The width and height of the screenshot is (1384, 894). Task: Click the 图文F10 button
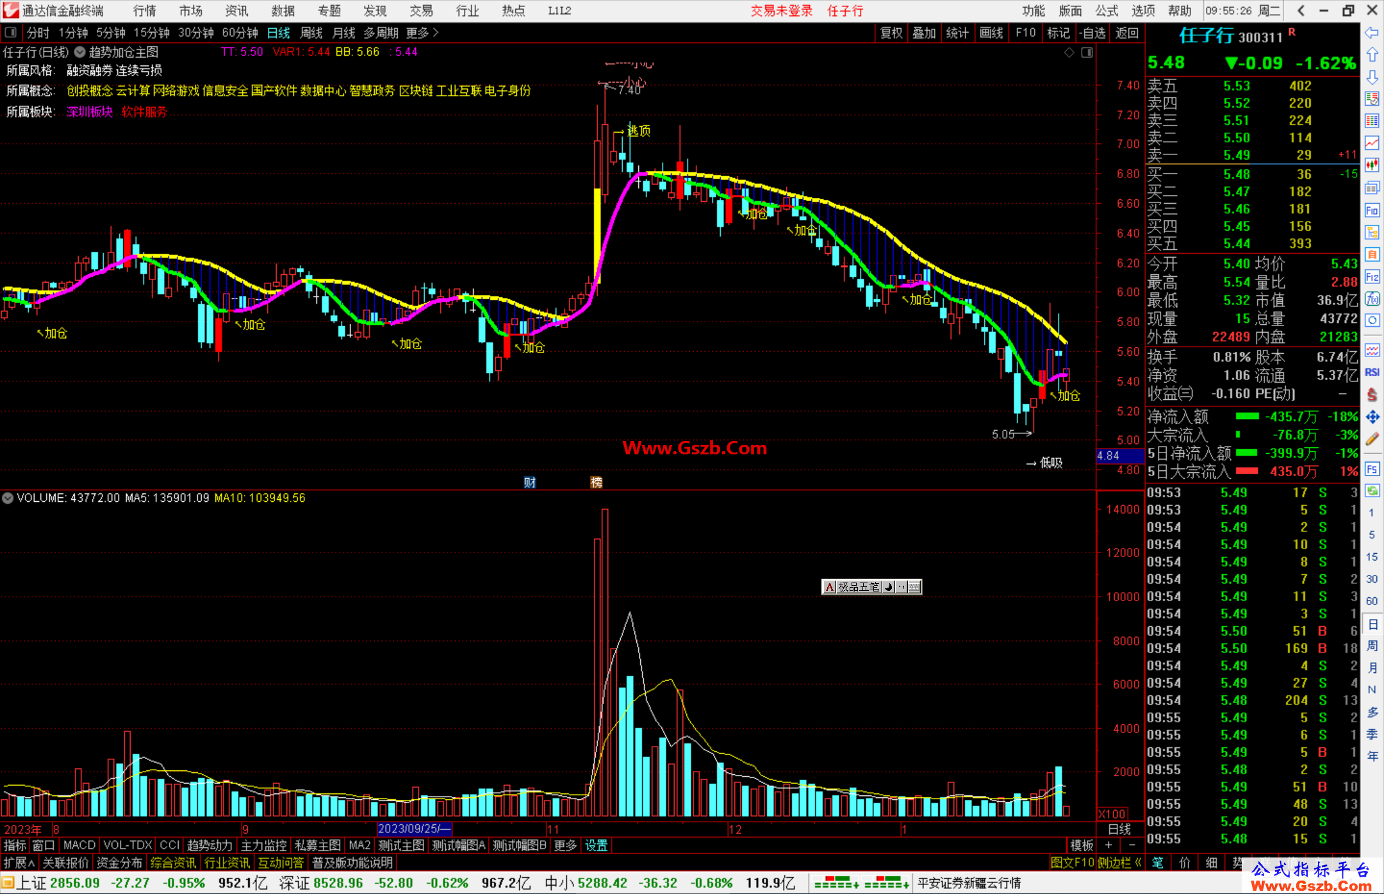coord(1072,863)
